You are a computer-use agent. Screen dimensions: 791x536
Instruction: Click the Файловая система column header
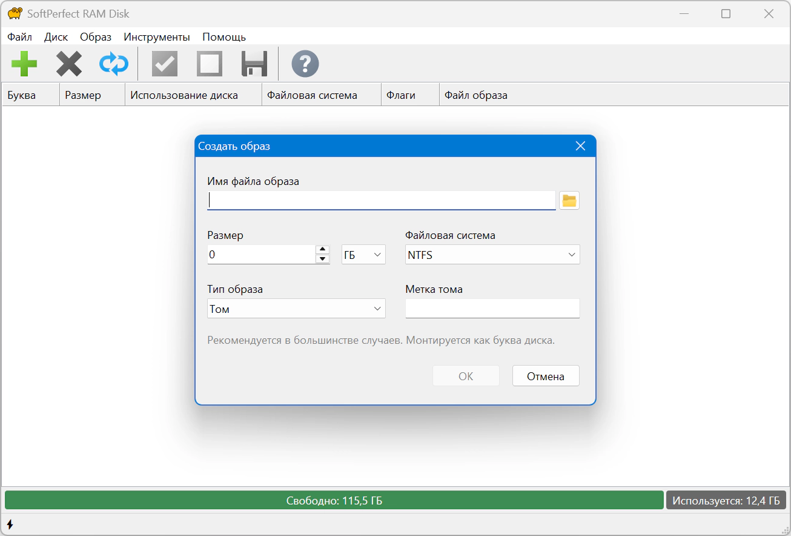322,95
